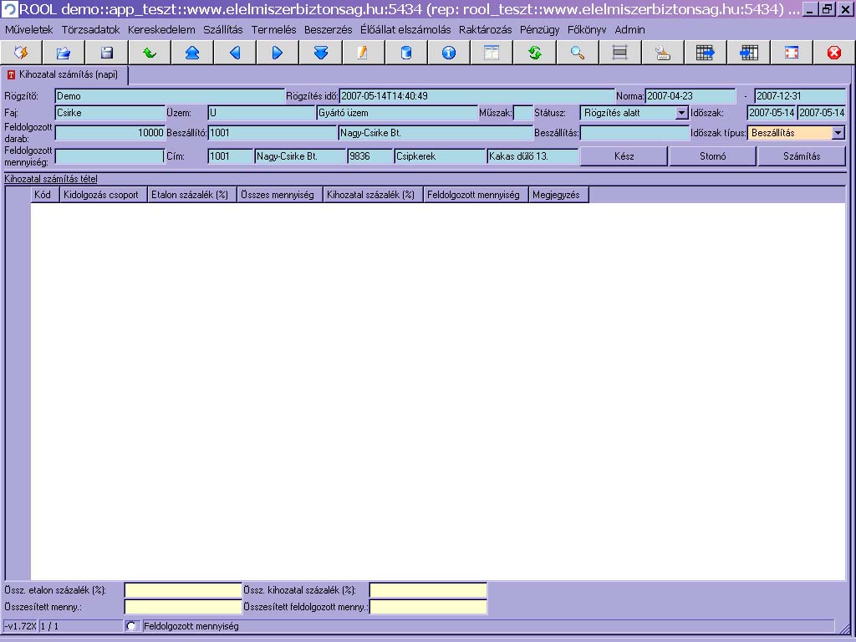Open the Raktározás menu
The width and height of the screenshot is (856, 642).
coord(485,29)
